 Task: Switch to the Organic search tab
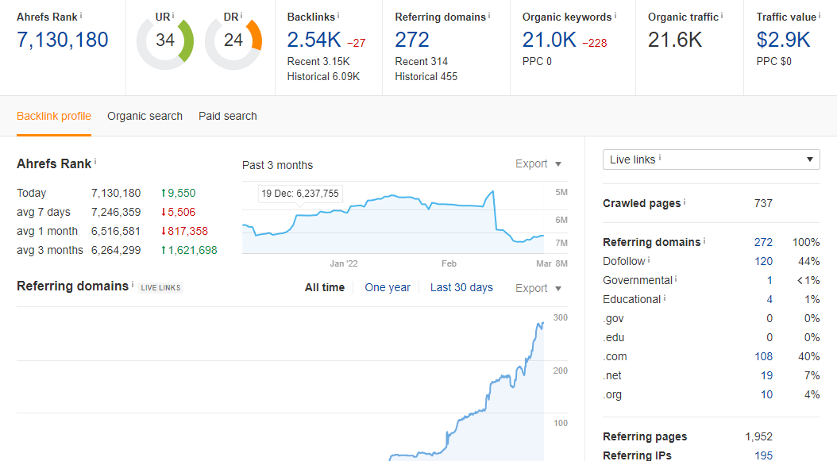pyautogui.click(x=145, y=116)
